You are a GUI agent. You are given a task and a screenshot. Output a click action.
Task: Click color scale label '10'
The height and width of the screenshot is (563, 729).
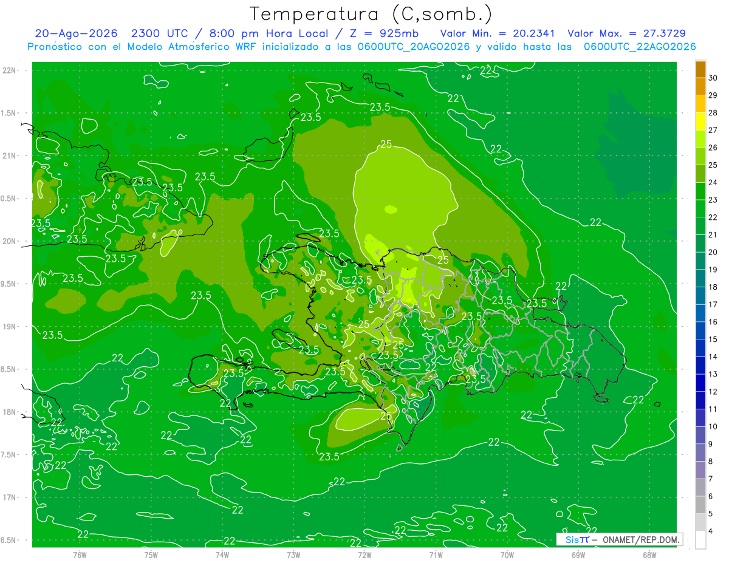coord(713,426)
